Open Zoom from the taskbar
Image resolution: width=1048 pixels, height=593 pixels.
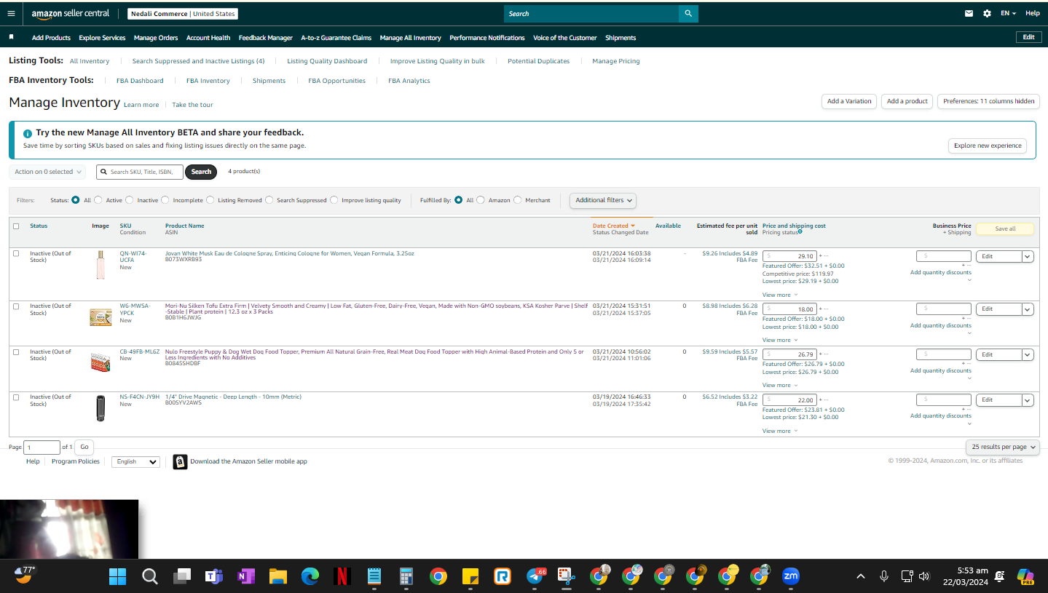790,576
